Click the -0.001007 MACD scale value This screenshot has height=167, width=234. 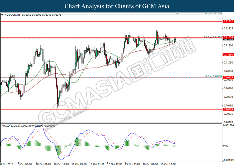click(x=228, y=160)
